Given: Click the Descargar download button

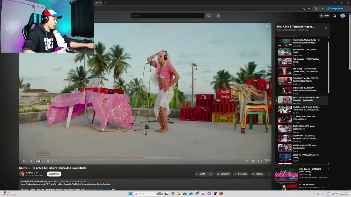Looking at the screenshot, I should 241,174.
